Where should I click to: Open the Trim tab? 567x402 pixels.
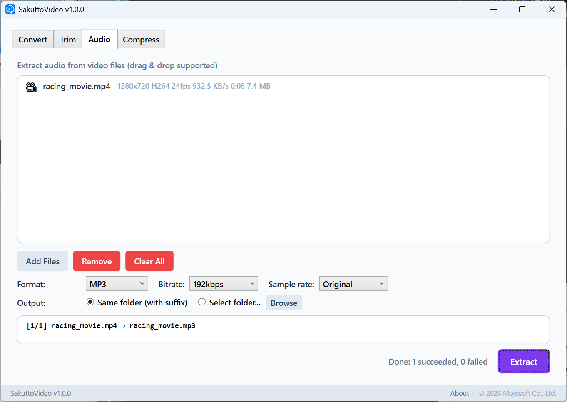67,40
